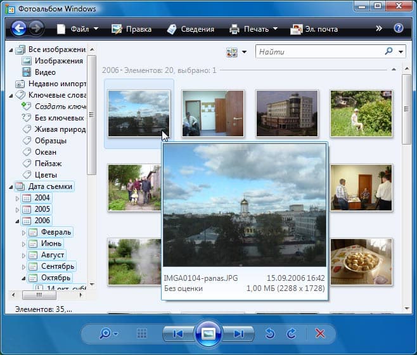Screen dimensions: 417x355
Task: Select Без ключевых слов filter
Action: click(60, 118)
